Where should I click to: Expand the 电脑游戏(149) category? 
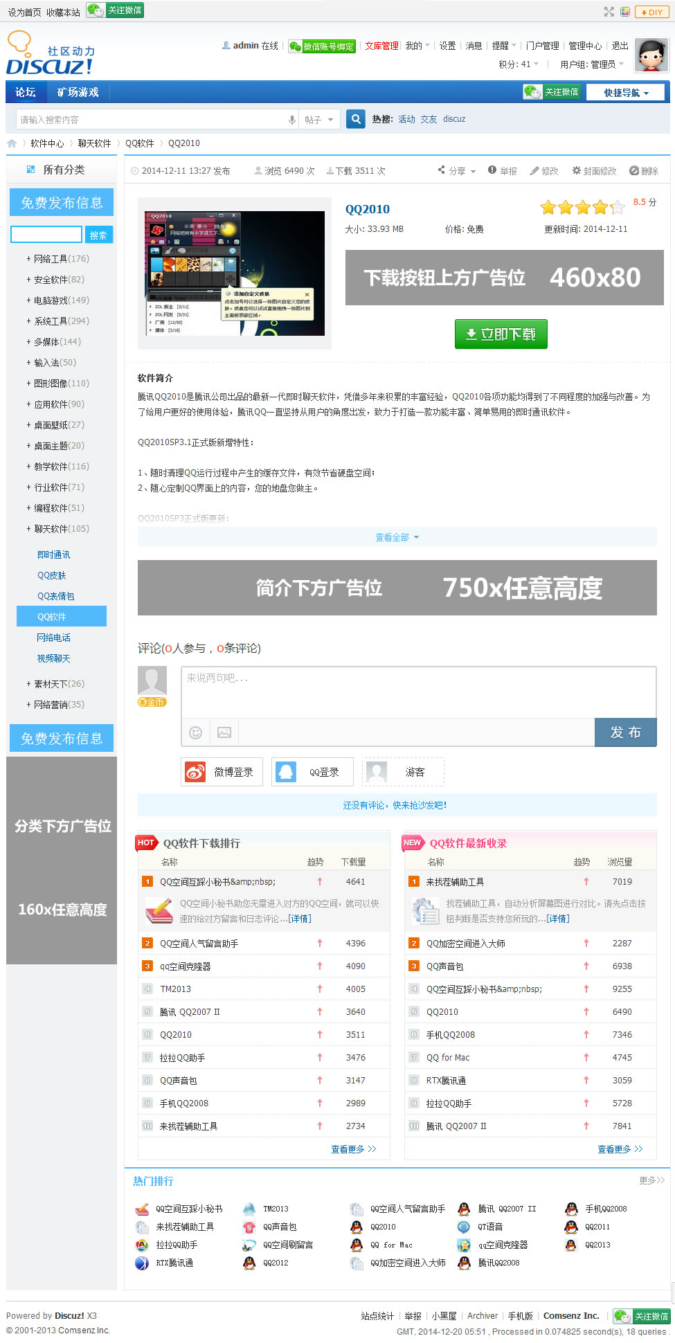(x=58, y=300)
